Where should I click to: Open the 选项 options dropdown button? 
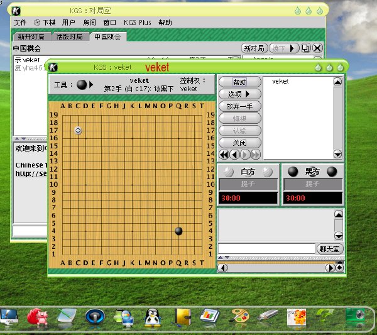click(x=240, y=94)
